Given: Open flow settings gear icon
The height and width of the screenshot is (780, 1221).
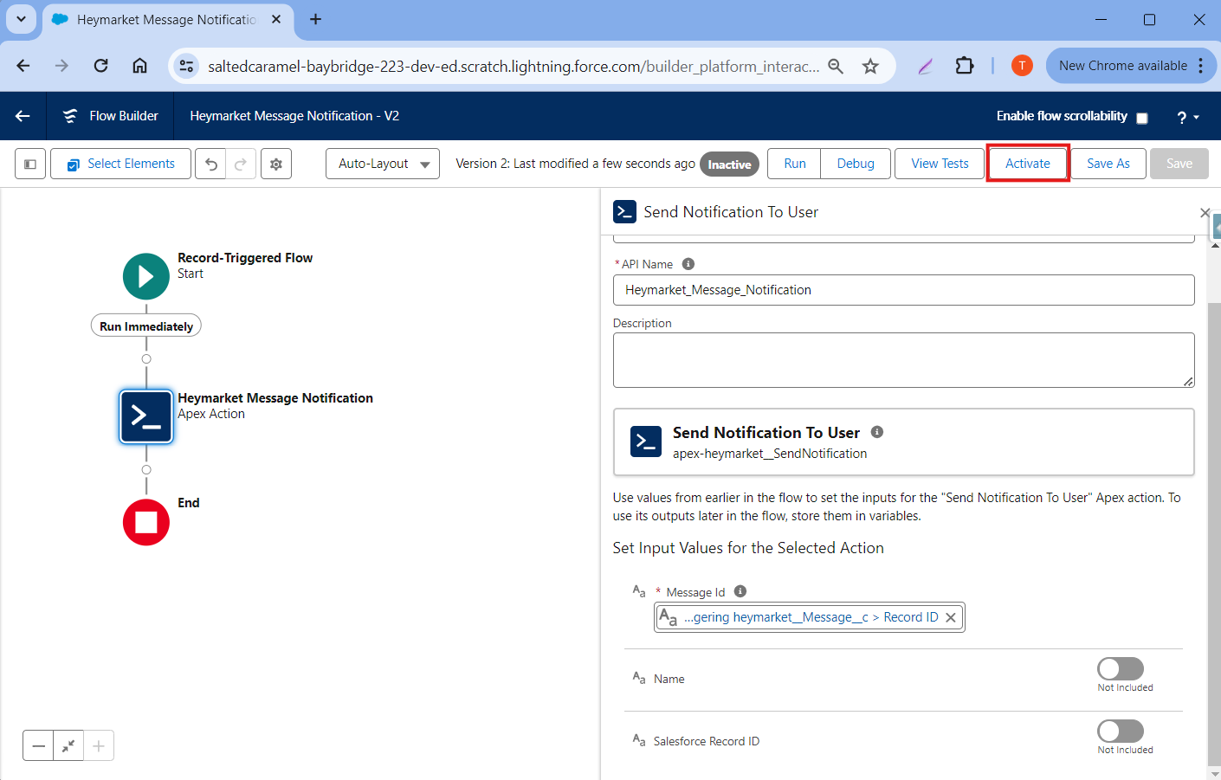Looking at the screenshot, I should (x=276, y=164).
